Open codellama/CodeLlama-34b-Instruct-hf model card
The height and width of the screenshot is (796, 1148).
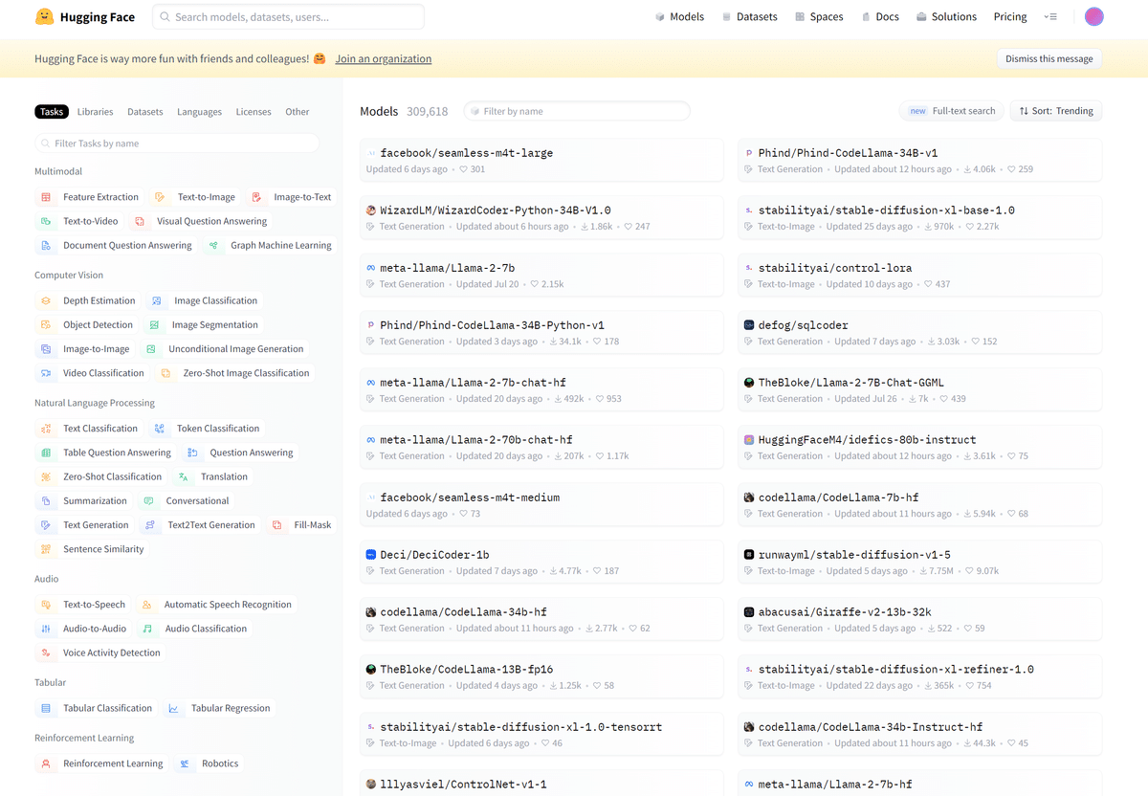pos(919,734)
